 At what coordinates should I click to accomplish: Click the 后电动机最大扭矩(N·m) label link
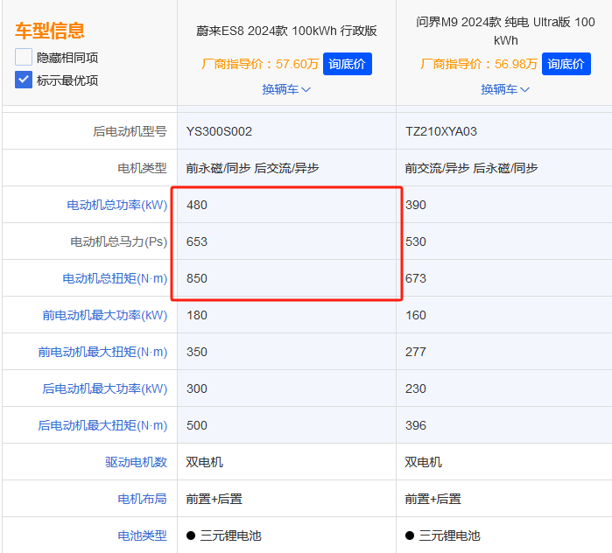pyautogui.click(x=102, y=425)
